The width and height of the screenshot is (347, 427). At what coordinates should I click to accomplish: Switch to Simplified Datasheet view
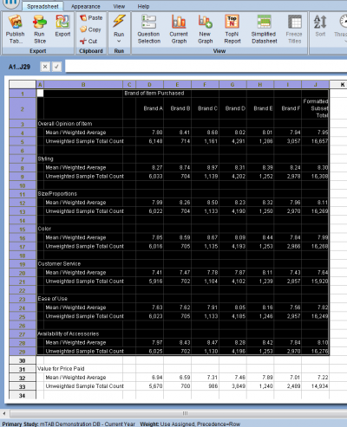[x=264, y=29]
